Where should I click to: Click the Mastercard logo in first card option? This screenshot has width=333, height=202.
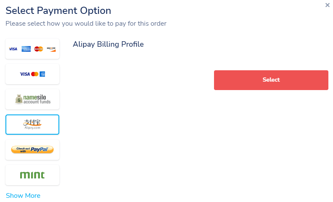click(39, 49)
